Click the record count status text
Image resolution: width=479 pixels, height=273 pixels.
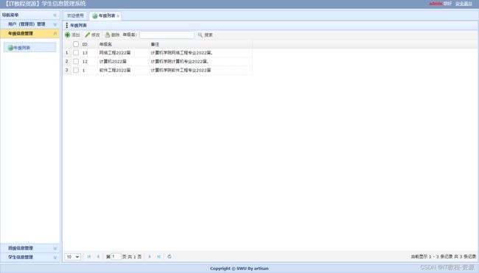pyautogui.click(x=444, y=257)
